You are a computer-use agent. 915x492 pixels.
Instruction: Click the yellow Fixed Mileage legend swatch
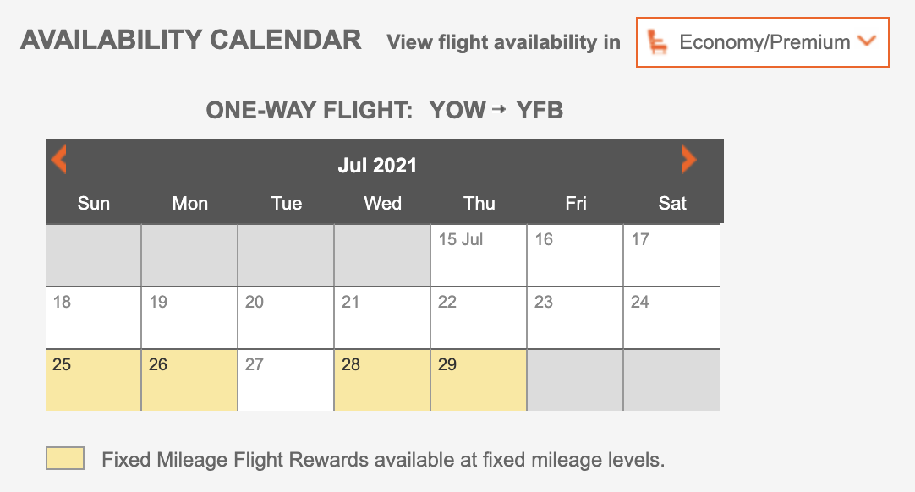pos(65,459)
